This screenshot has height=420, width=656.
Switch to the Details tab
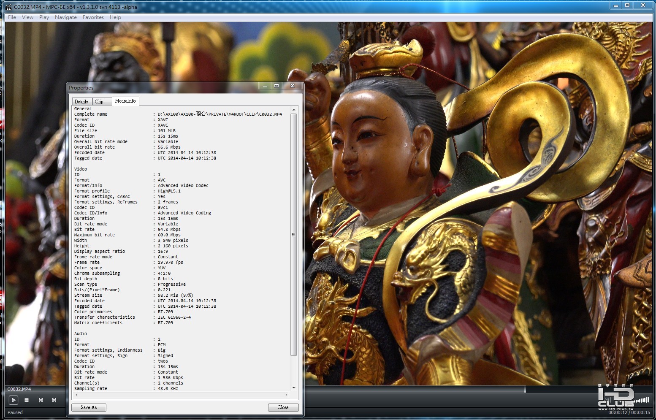coord(81,102)
